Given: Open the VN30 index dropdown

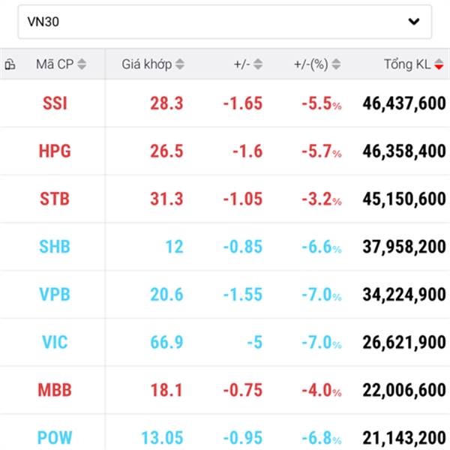Looking at the screenshot, I should [x=225, y=22].
